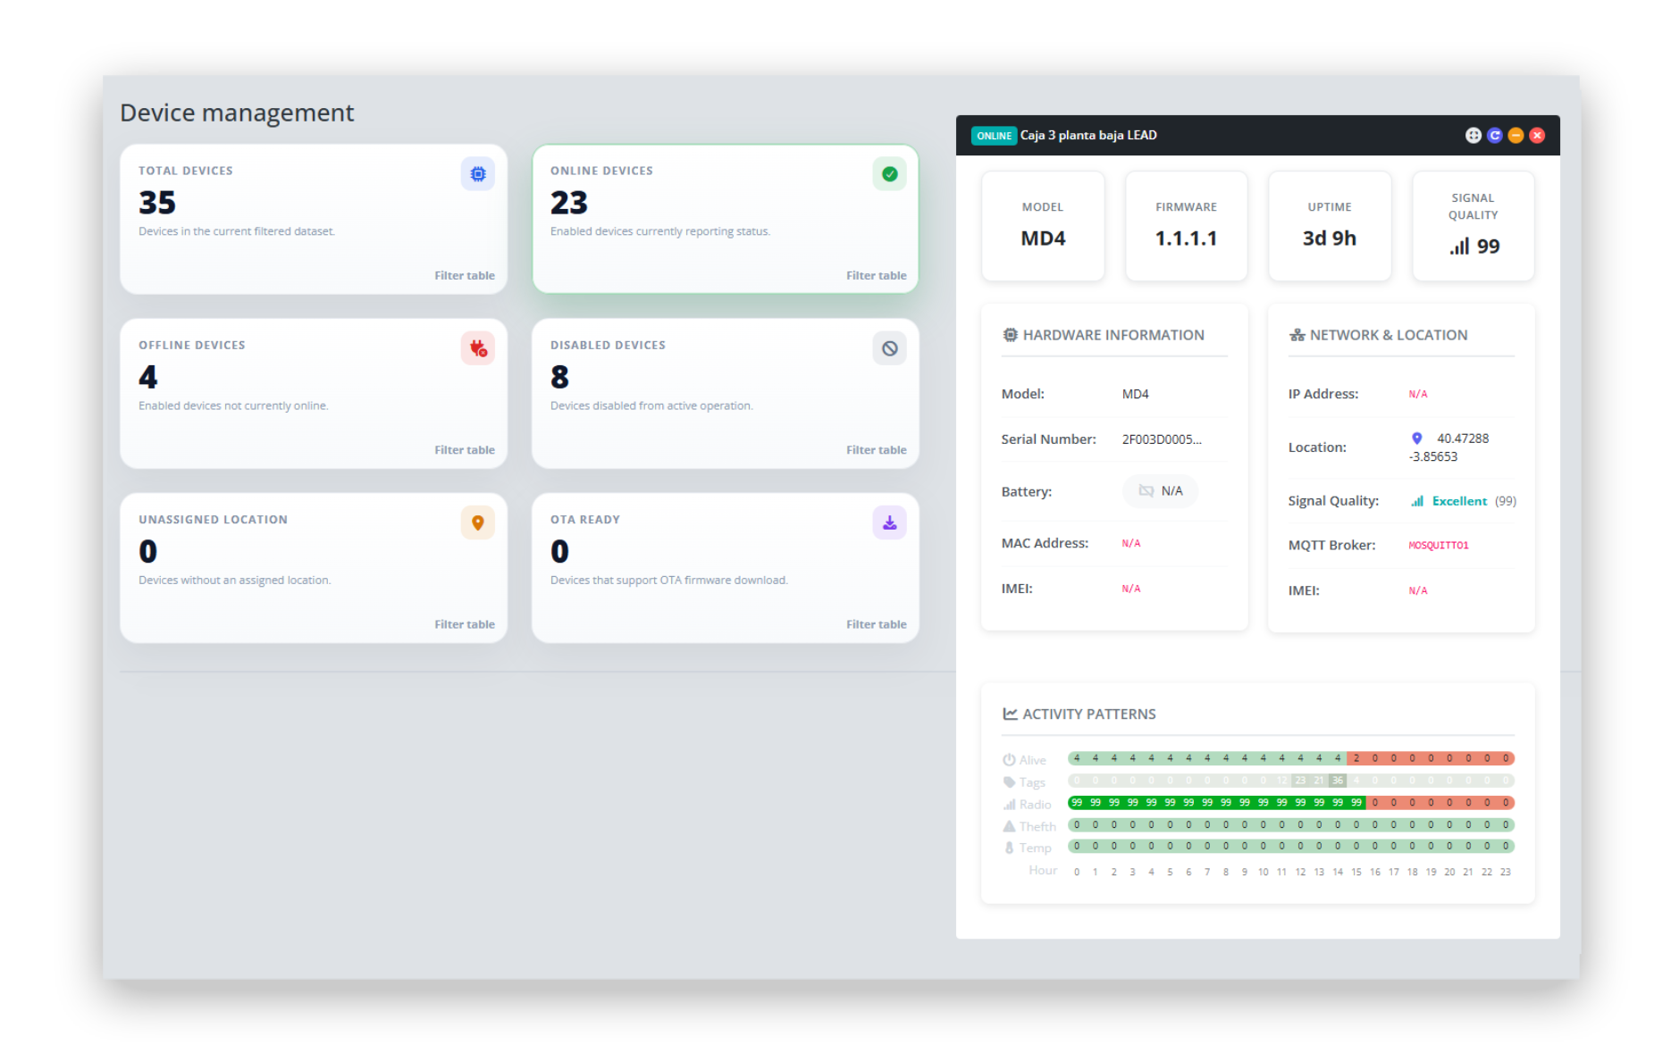Click the purple OTA Ready download icon
1671x1053 pixels.
[889, 522]
